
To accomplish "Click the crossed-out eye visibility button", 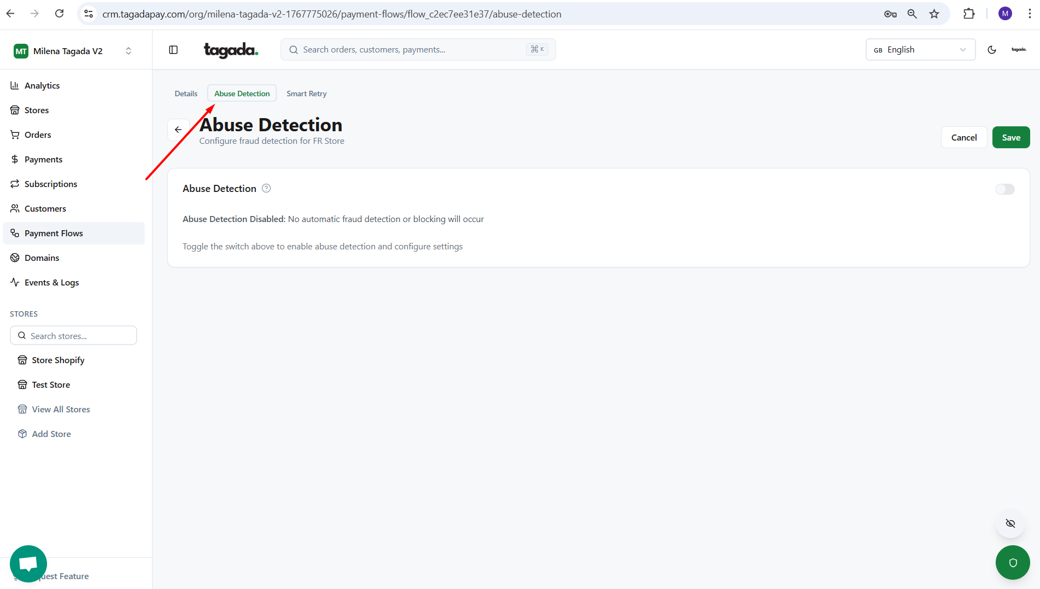I will point(1010,523).
